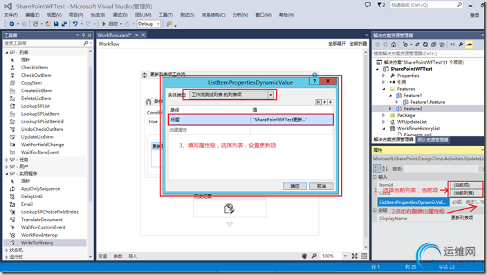This screenshot has height=275, width=487.
Task: Open the zoom 100% dropdown
Action: pyautogui.click(x=344, y=256)
